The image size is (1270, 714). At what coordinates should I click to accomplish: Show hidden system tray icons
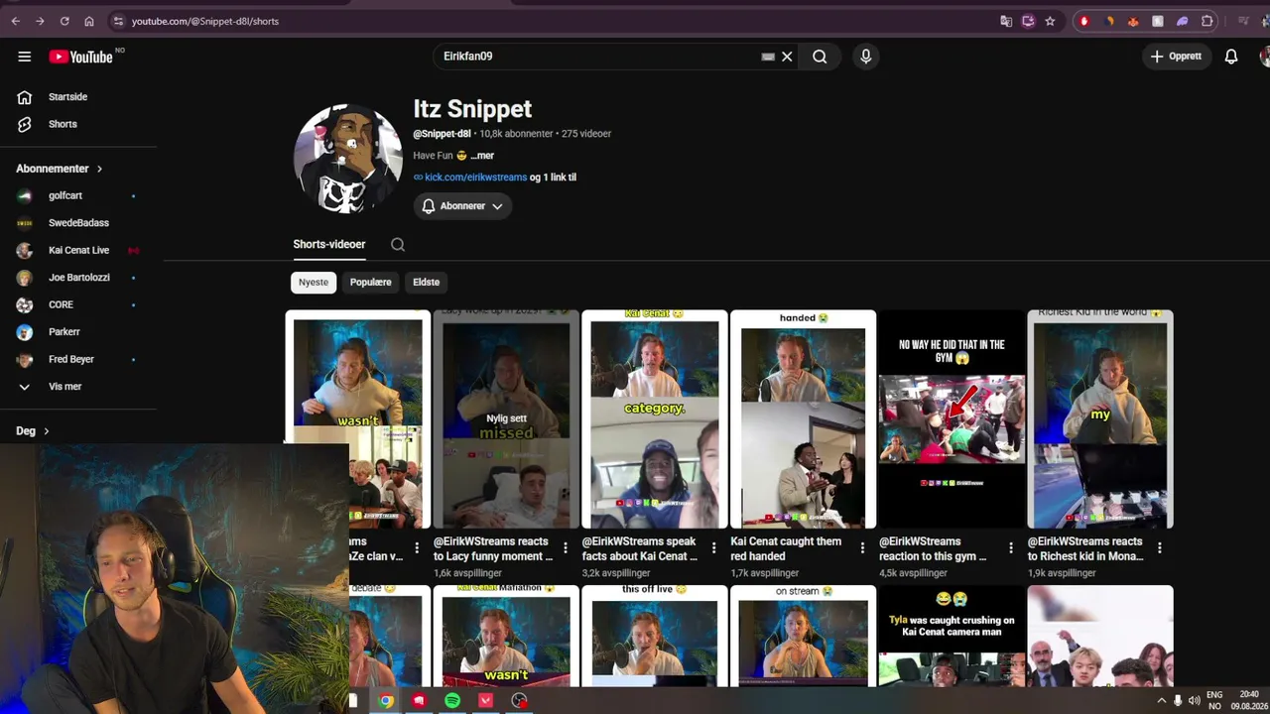[1162, 701]
